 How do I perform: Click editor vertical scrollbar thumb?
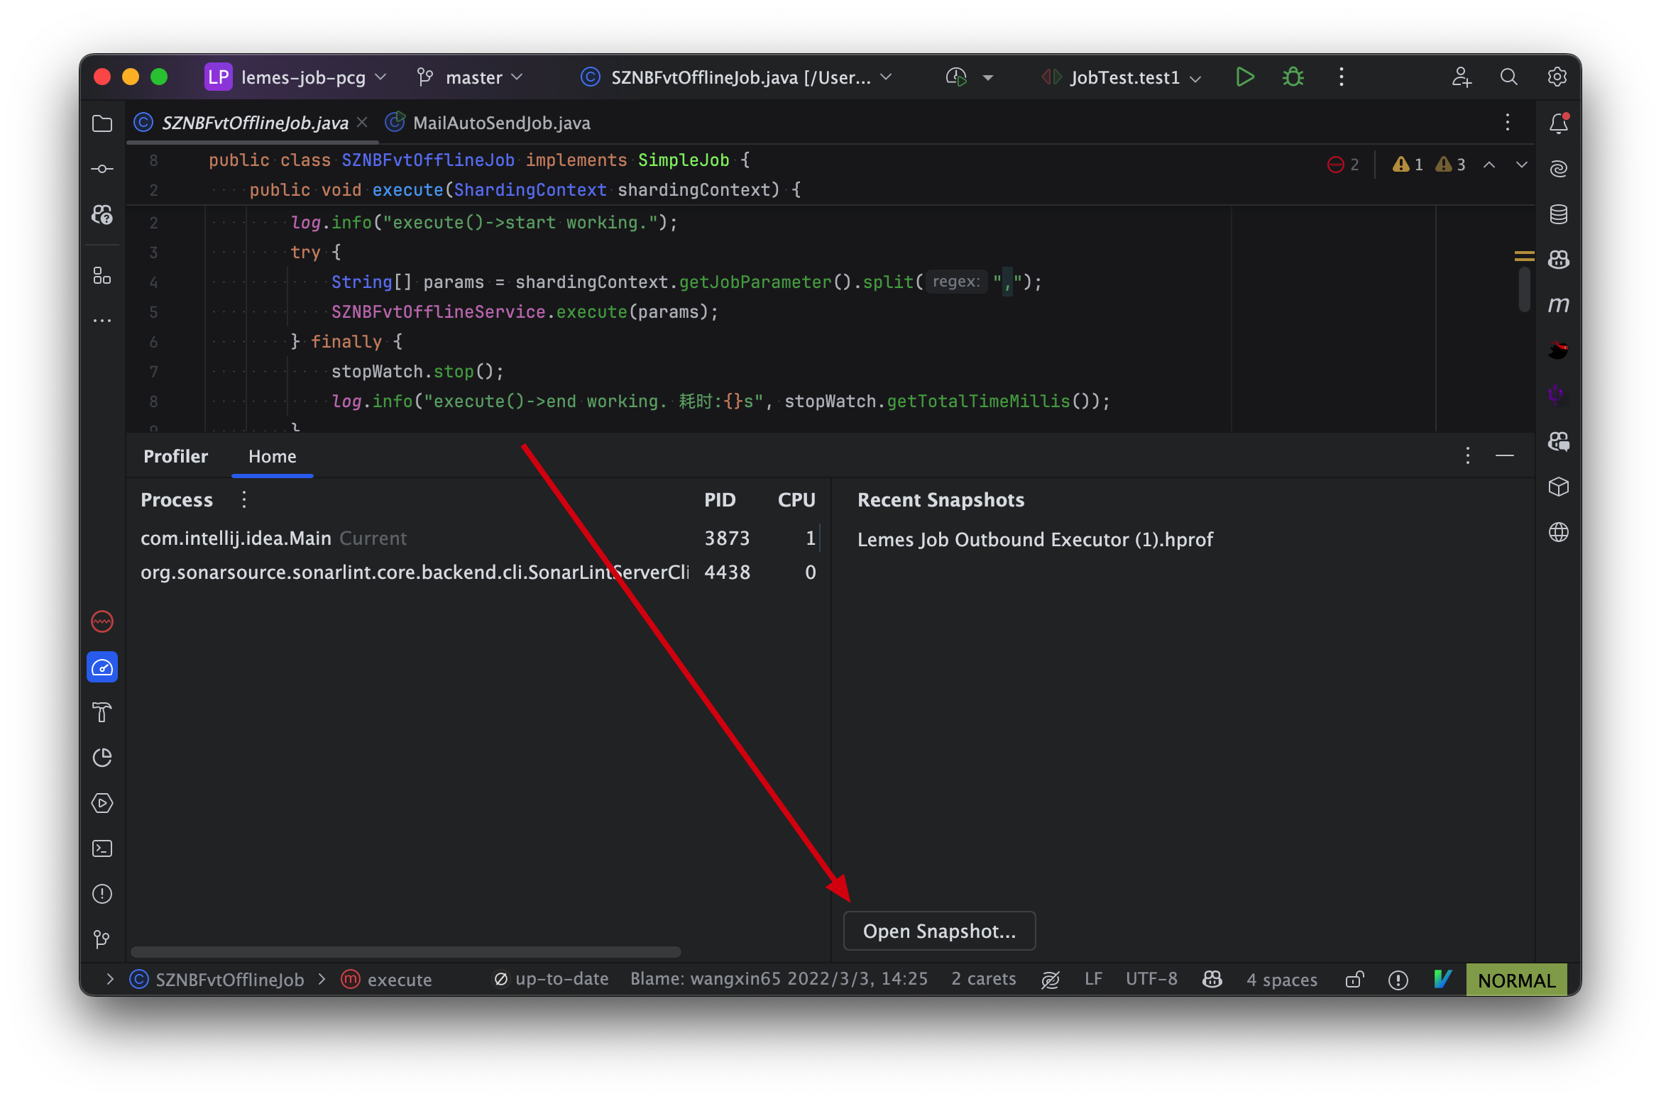pos(1524,289)
